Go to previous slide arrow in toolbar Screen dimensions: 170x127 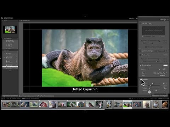point(22,96)
